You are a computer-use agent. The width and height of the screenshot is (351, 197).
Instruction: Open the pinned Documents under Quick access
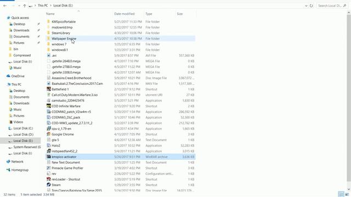coord(21,37)
